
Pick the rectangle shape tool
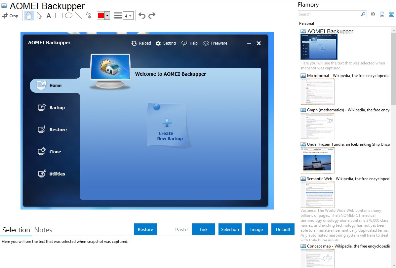tap(59, 16)
